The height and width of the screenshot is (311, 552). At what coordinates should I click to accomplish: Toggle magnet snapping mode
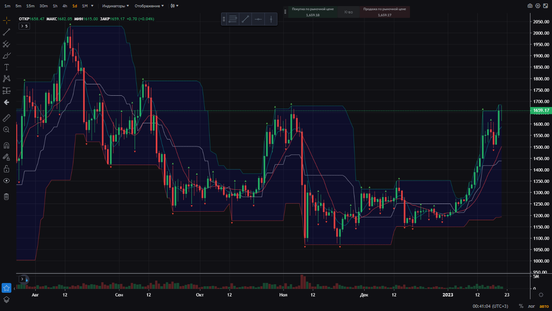click(6, 145)
